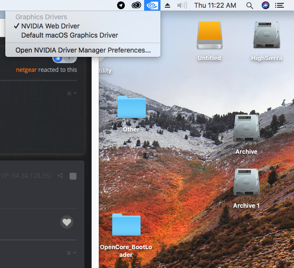Screen dimensions: 294x268
Task: Select the Archive 1 disk icon
Action: (246, 182)
